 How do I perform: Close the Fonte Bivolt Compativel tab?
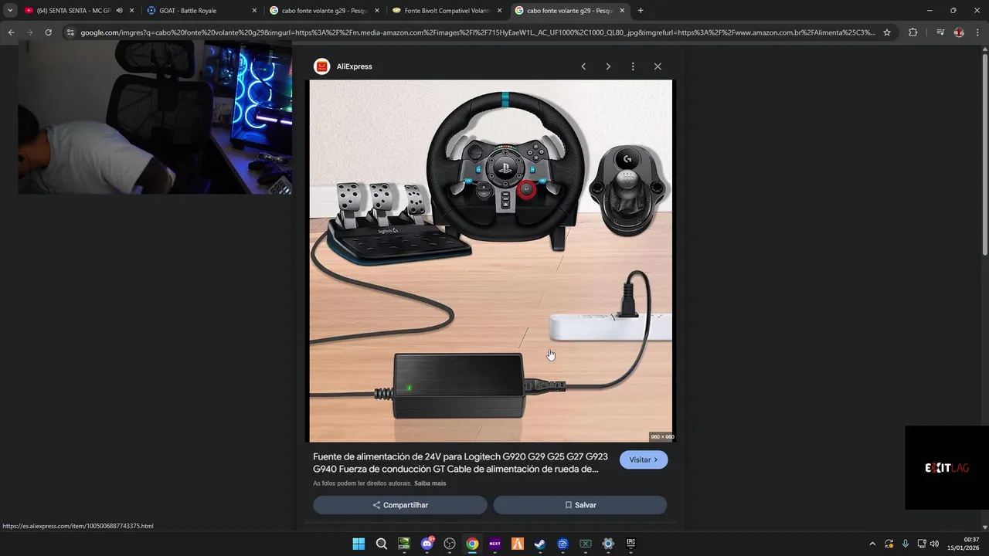tap(499, 11)
